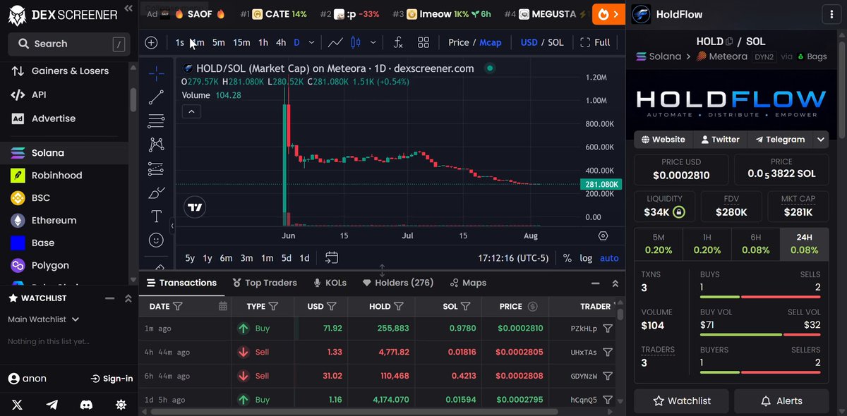
Task: Open the chart settings gear on price axis
Action: point(603,235)
